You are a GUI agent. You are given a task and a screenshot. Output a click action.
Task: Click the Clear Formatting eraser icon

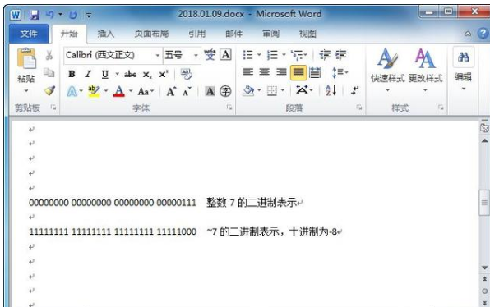click(x=187, y=74)
